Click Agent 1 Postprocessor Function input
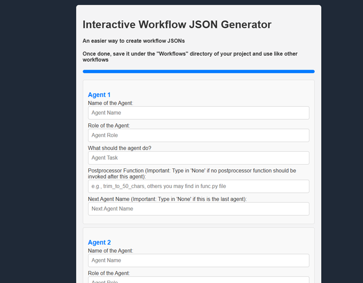This screenshot has width=363, height=283. (198, 186)
